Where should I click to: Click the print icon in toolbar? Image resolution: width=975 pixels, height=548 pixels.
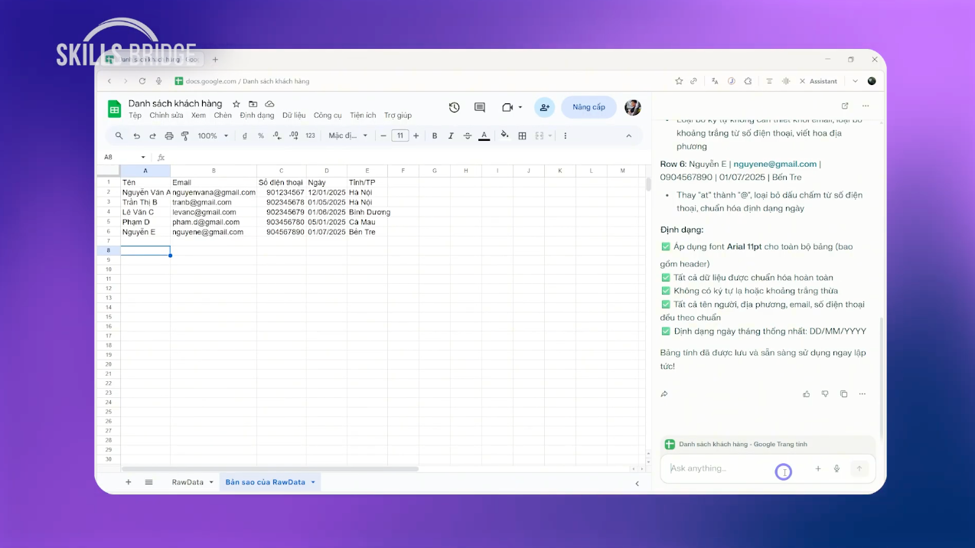169,136
